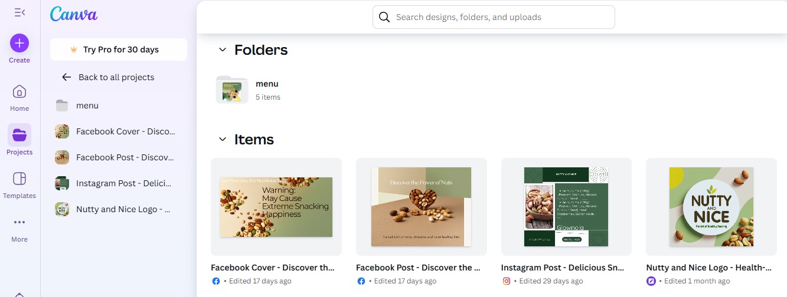The height and width of the screenshot is (297, 787).
Task: Click the purple Create plus button
Action: 19,43
